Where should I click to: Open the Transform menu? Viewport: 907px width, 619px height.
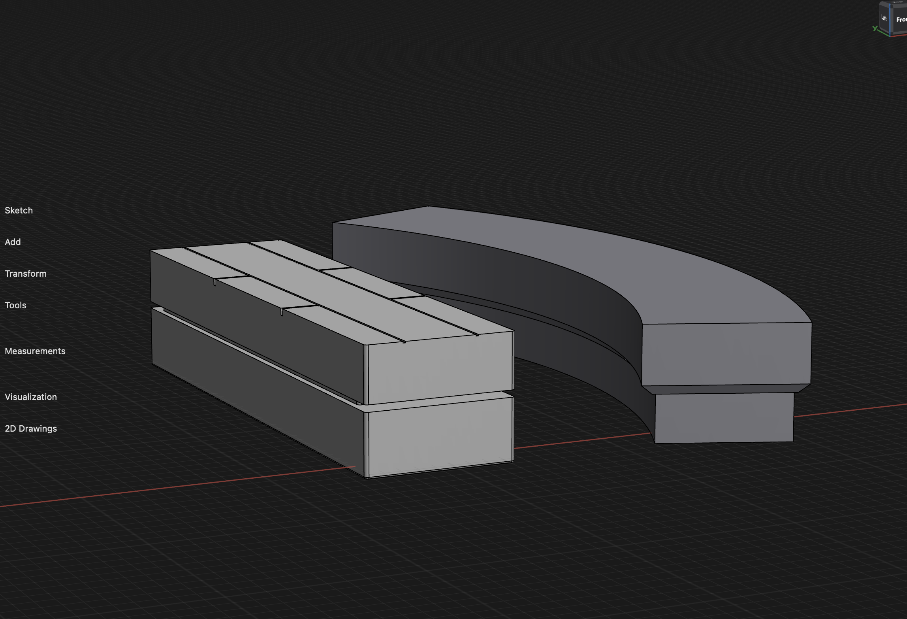pos(26,274)
